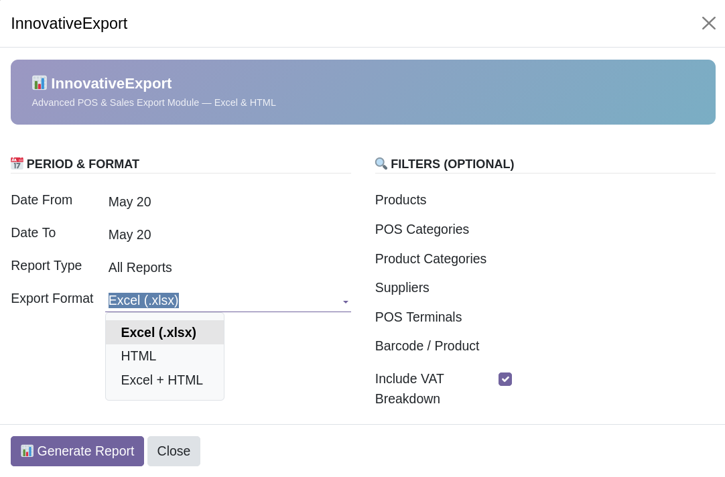The width and height of the screenshot is (725, 477).
Task: Select the Excel (.xlsx) option in the list
Action: point(165,332)
